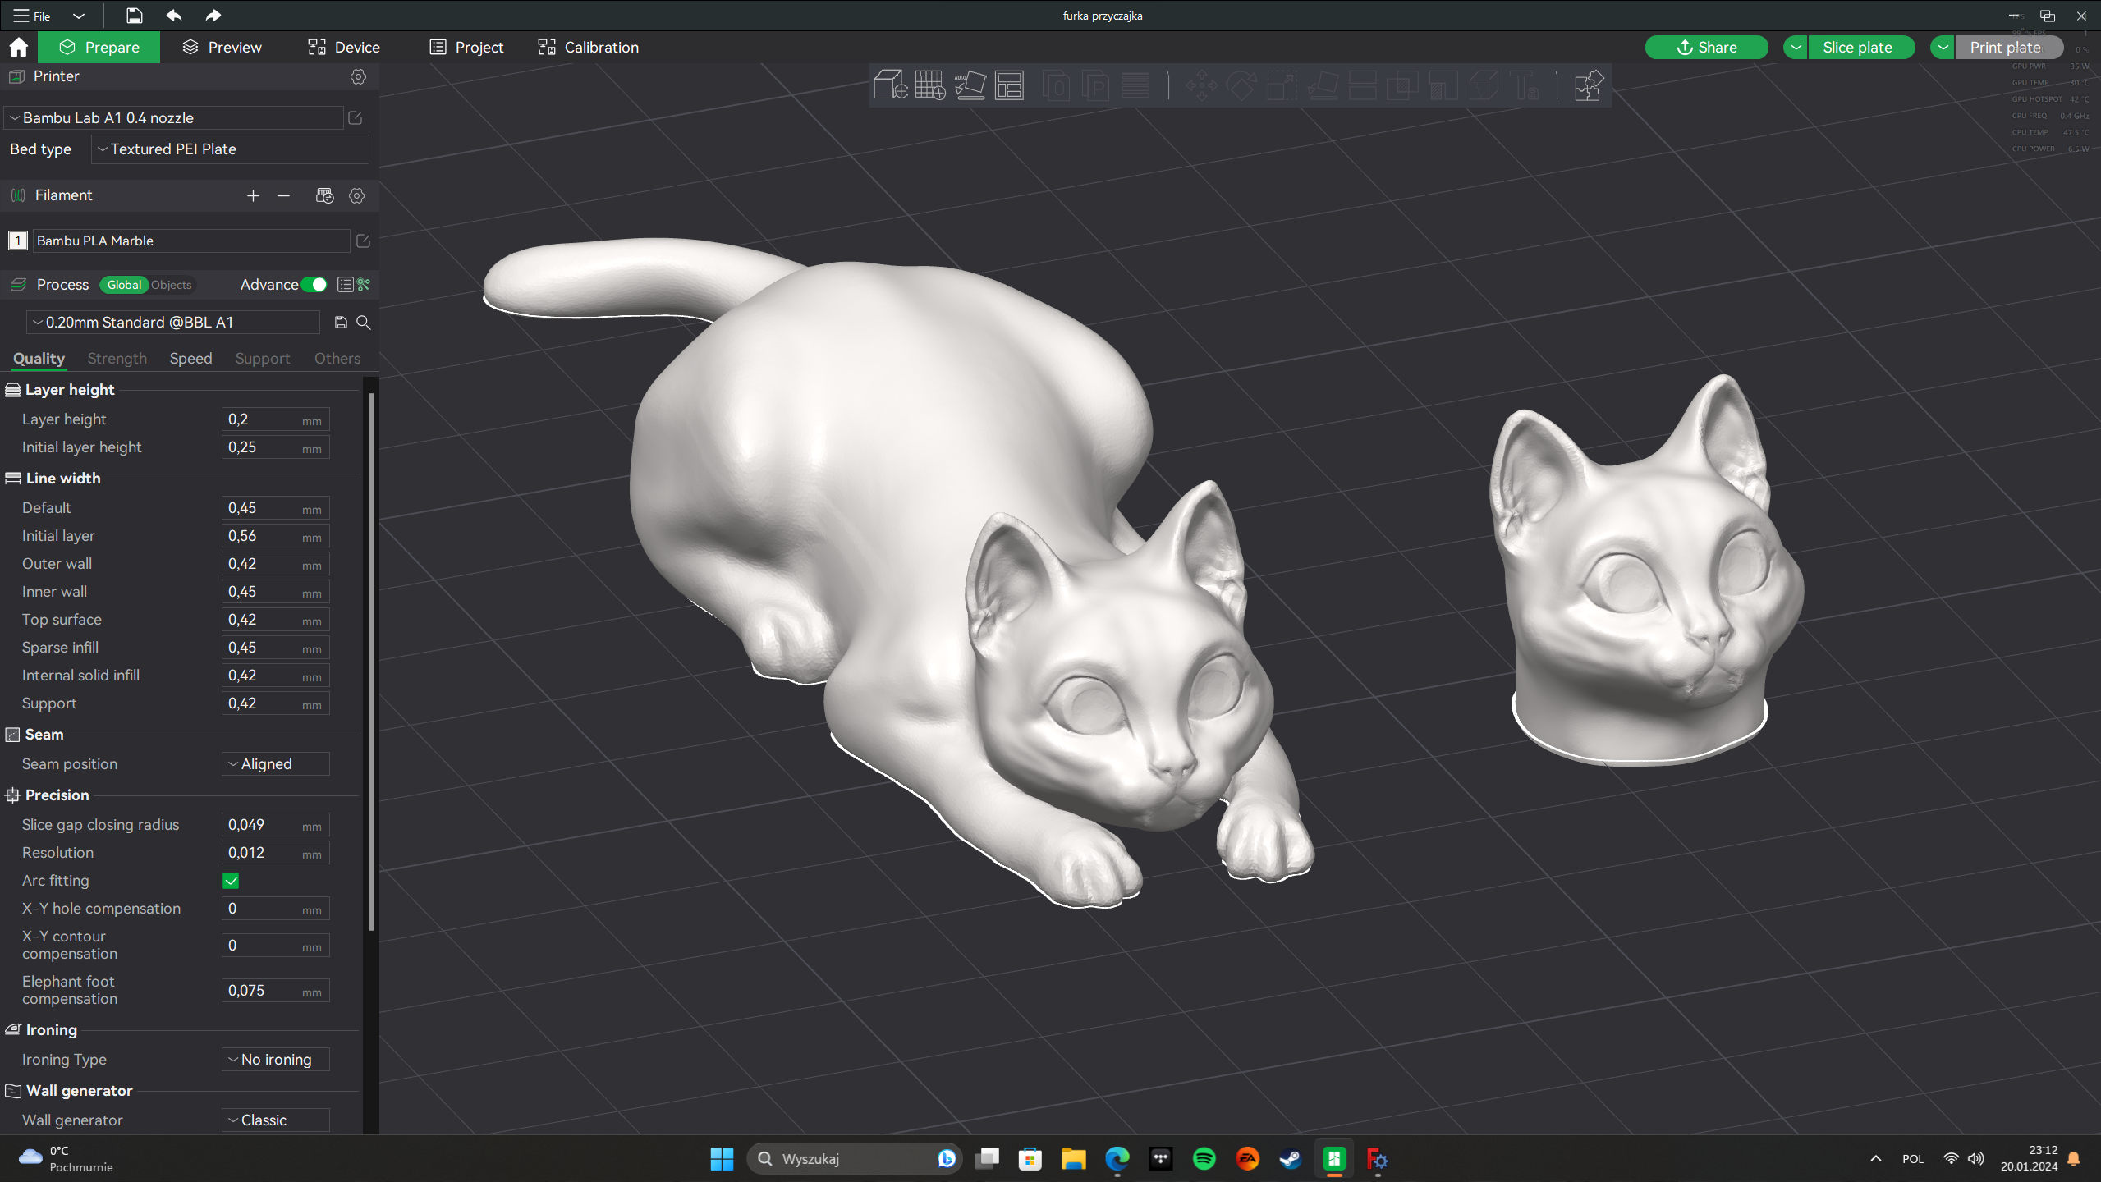Click the save icon next to process preset
Viewport: 2101px width, 1182px height.
tap(341, 323)
